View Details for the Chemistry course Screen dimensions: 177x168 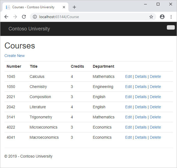tap(141, 87)
